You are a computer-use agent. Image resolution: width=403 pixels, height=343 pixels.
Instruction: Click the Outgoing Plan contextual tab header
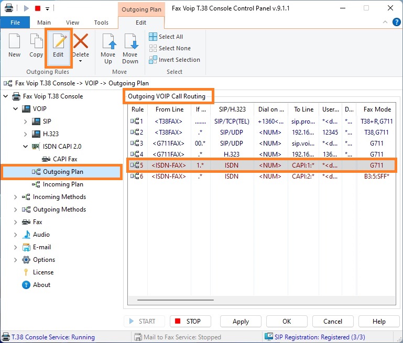coord(141,9)
